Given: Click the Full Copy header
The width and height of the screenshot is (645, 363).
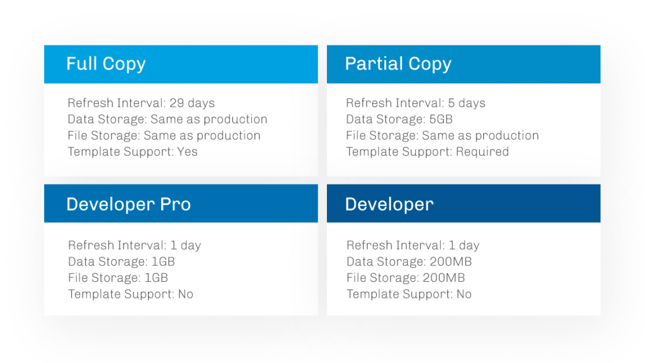Looking at the screenshot, I should (106, 64).
